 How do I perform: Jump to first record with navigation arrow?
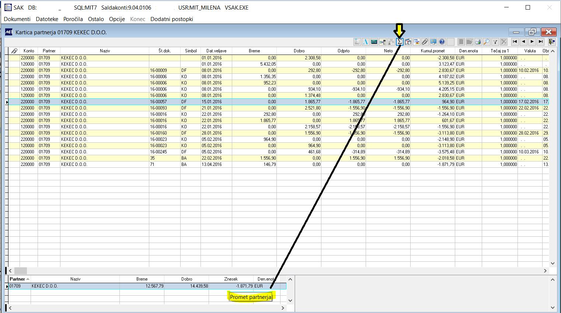coord(515,42)
